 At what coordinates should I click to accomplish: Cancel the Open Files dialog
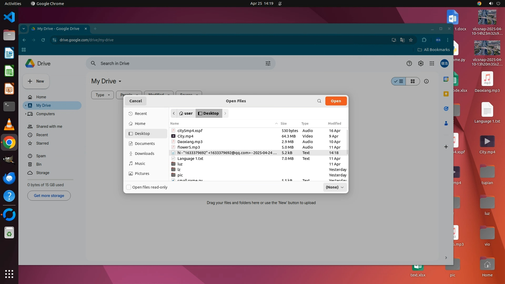point(135,101)
